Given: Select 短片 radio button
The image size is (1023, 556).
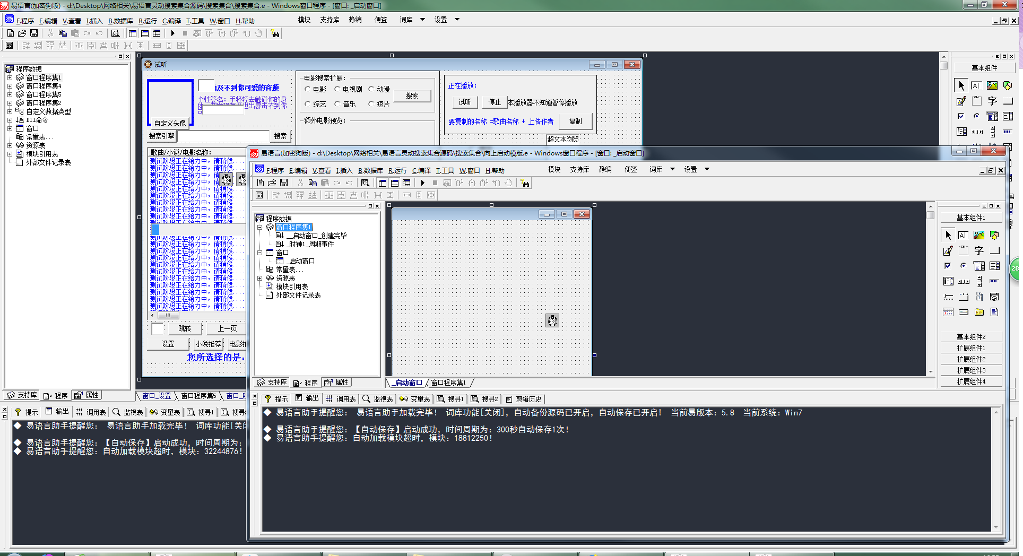Looking at the screenshot, I should [x=379, y=104].
